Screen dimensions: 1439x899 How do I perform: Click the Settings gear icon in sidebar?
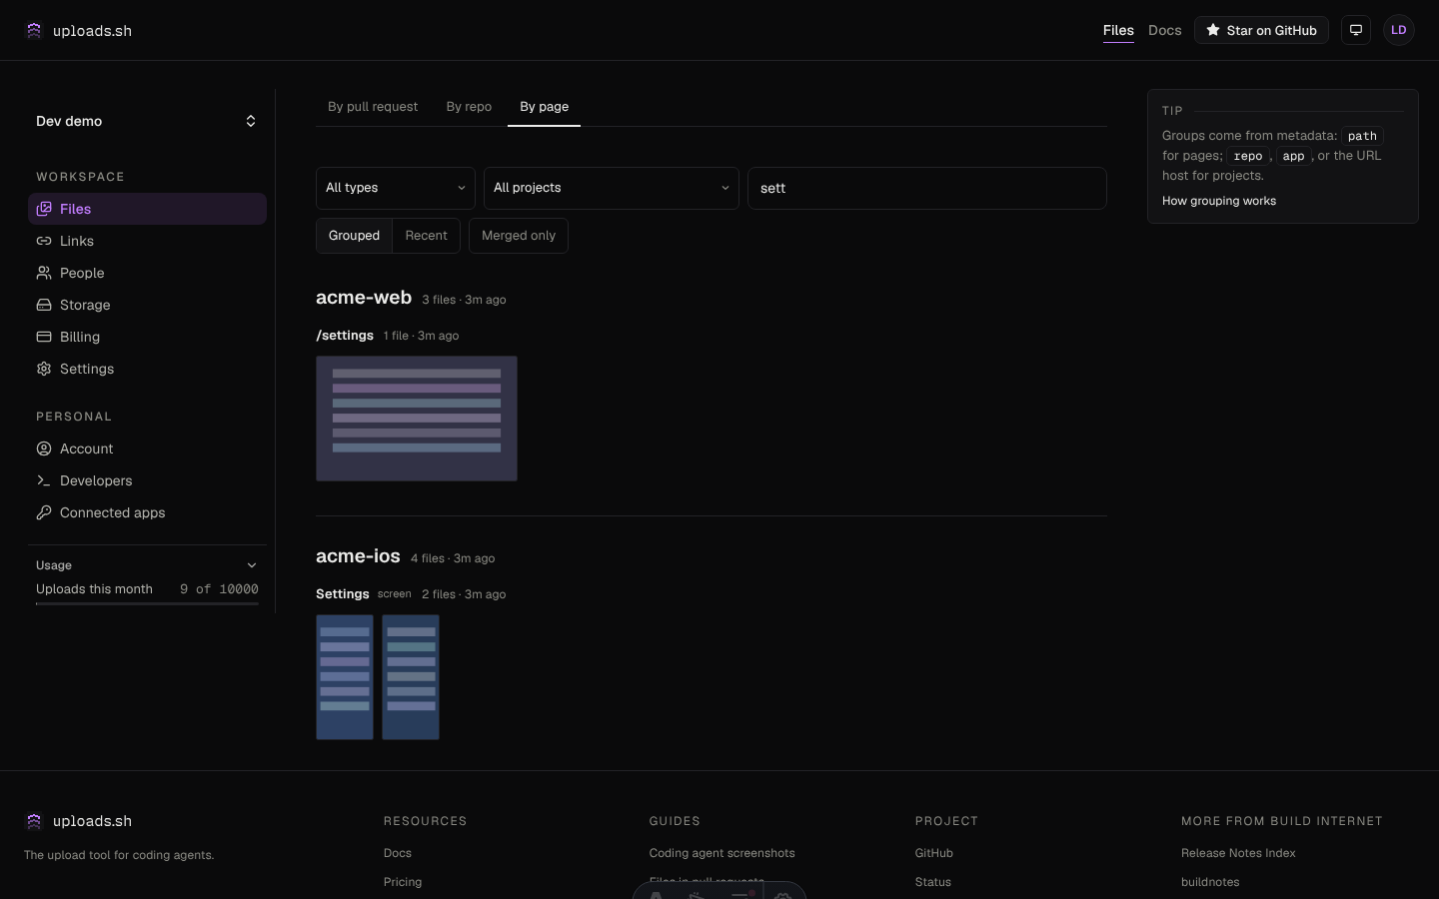(x=44, y=369)
